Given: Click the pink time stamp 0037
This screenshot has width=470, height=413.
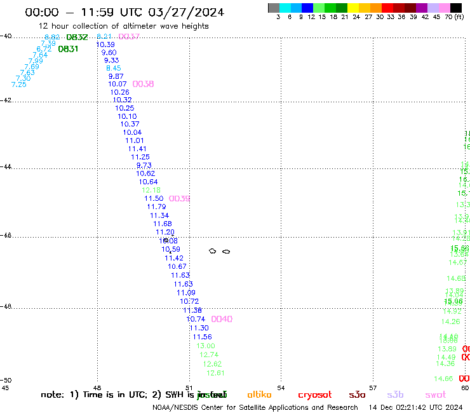Looking at the screenshot, I should tap(129, 37).
